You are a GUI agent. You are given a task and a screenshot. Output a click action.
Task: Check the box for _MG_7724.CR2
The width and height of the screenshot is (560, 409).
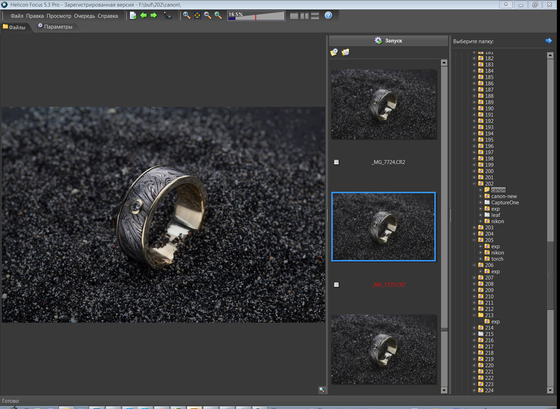[x=337, y=162]
